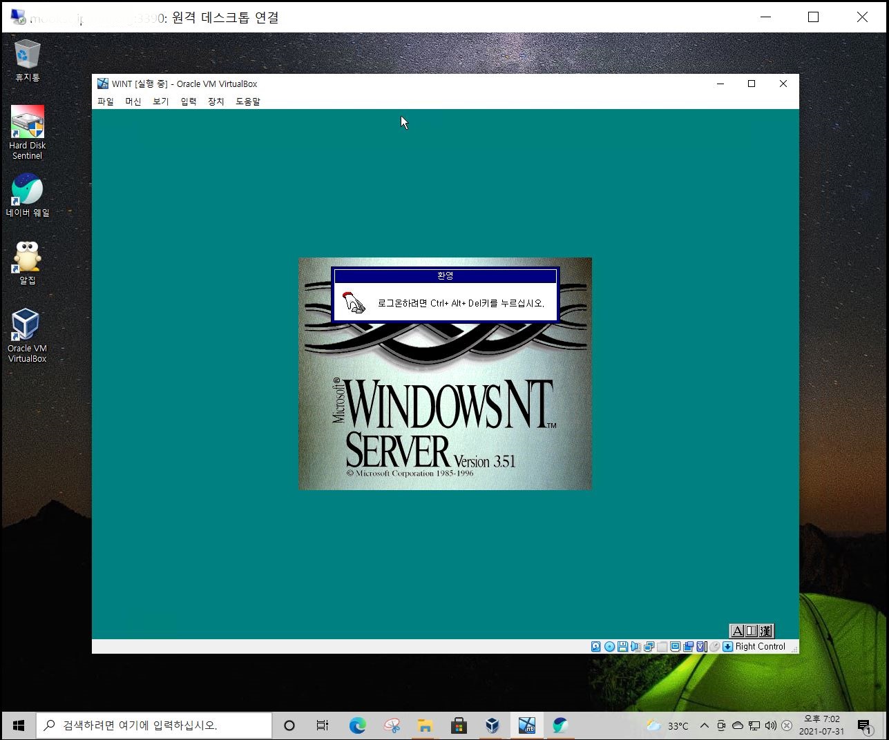
Task: Open the Windows Start menu
Action: click(x=19, y=726)
